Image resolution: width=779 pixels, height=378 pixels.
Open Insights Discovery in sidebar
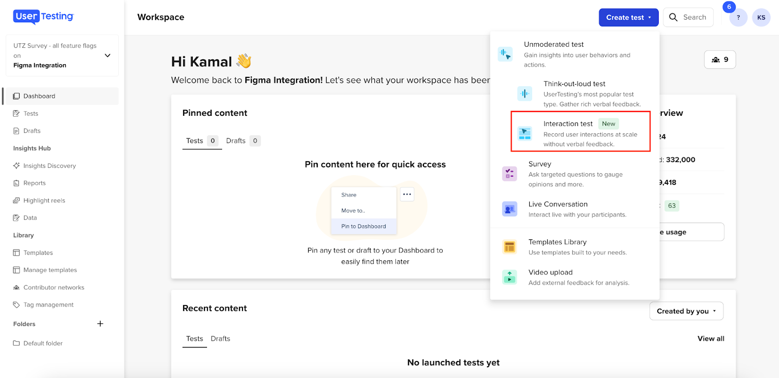(x=61, y=165)
